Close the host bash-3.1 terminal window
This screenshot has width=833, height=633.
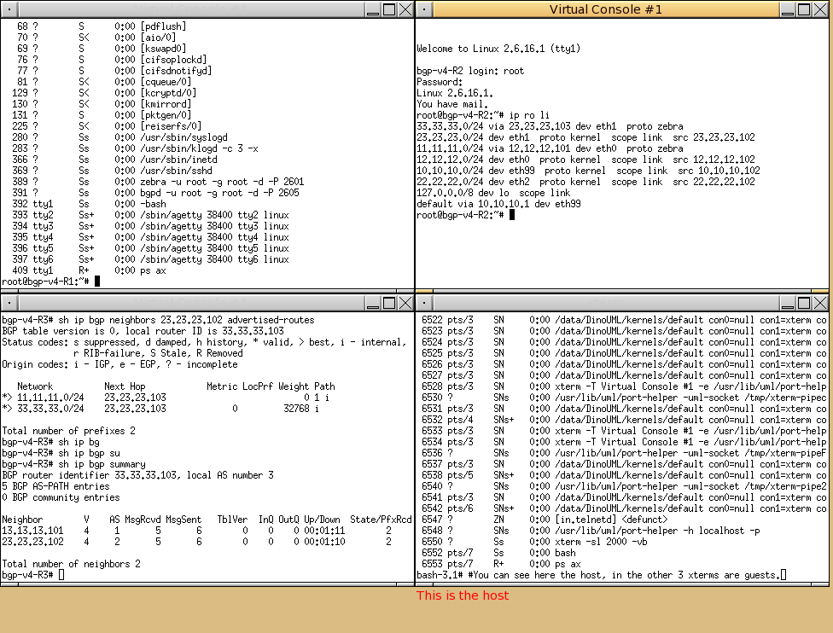[821, 303]
